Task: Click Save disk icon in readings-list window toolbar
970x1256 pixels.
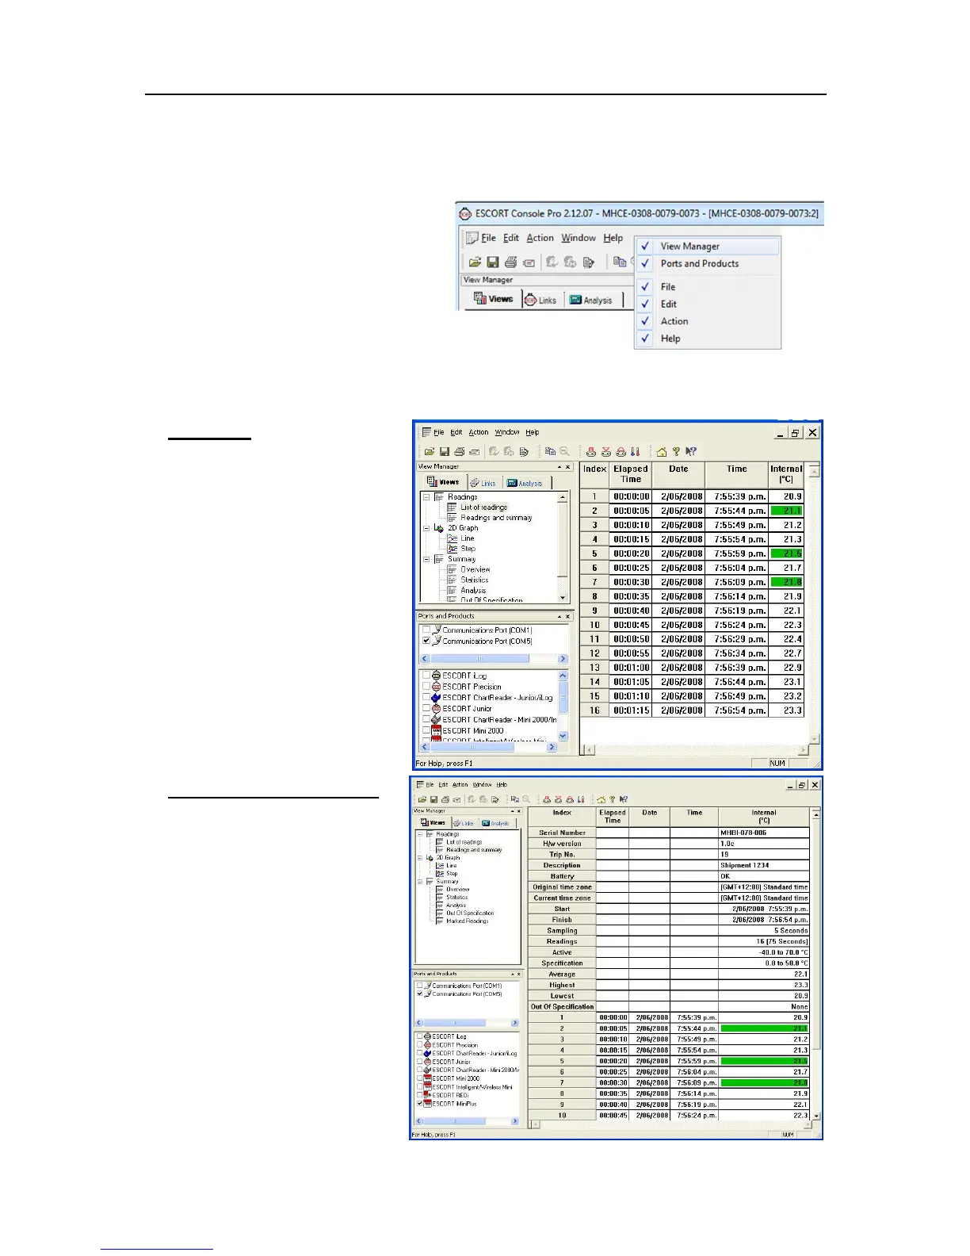Action: pos(445,452)
